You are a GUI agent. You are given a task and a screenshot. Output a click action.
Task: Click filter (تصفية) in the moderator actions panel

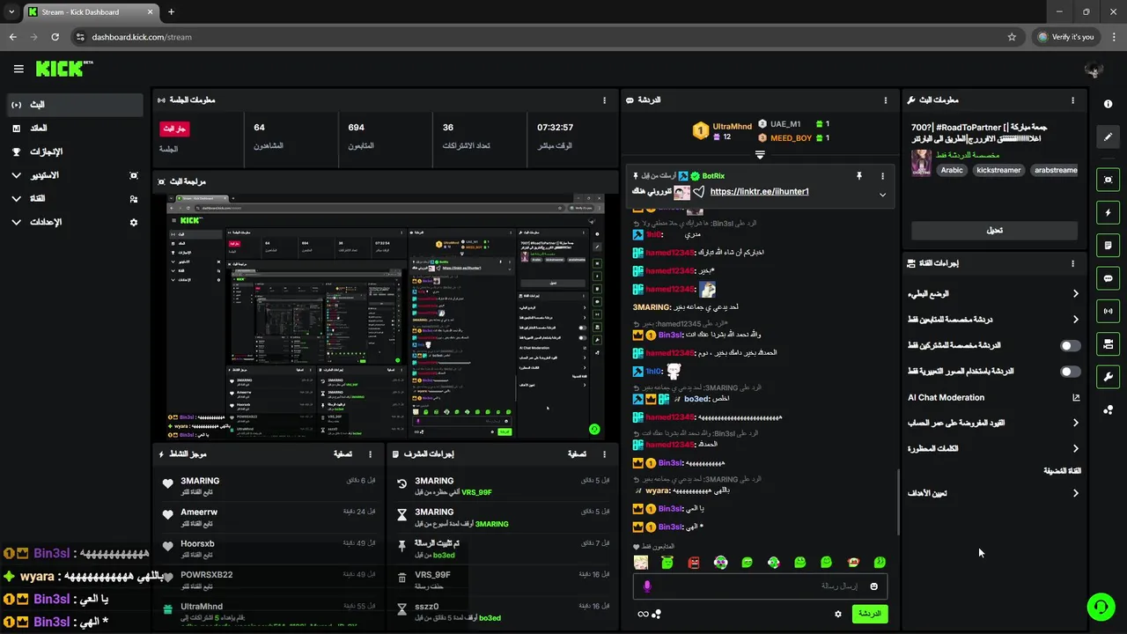tap(577, 454)
